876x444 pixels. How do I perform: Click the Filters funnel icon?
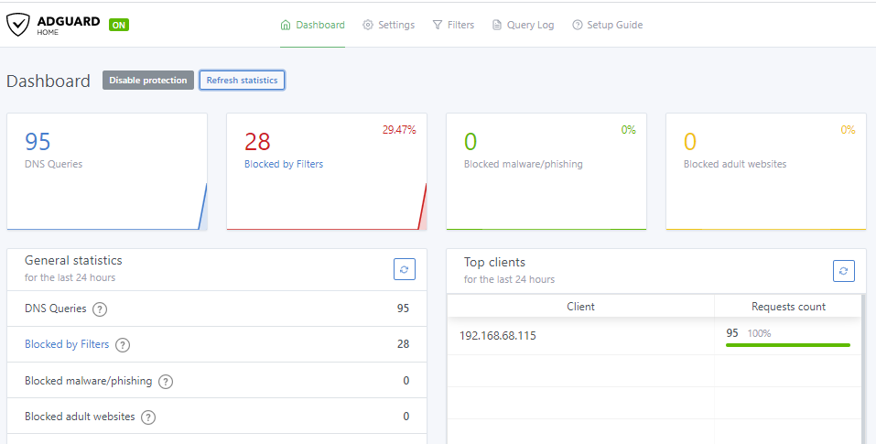[x=438, y=25]
